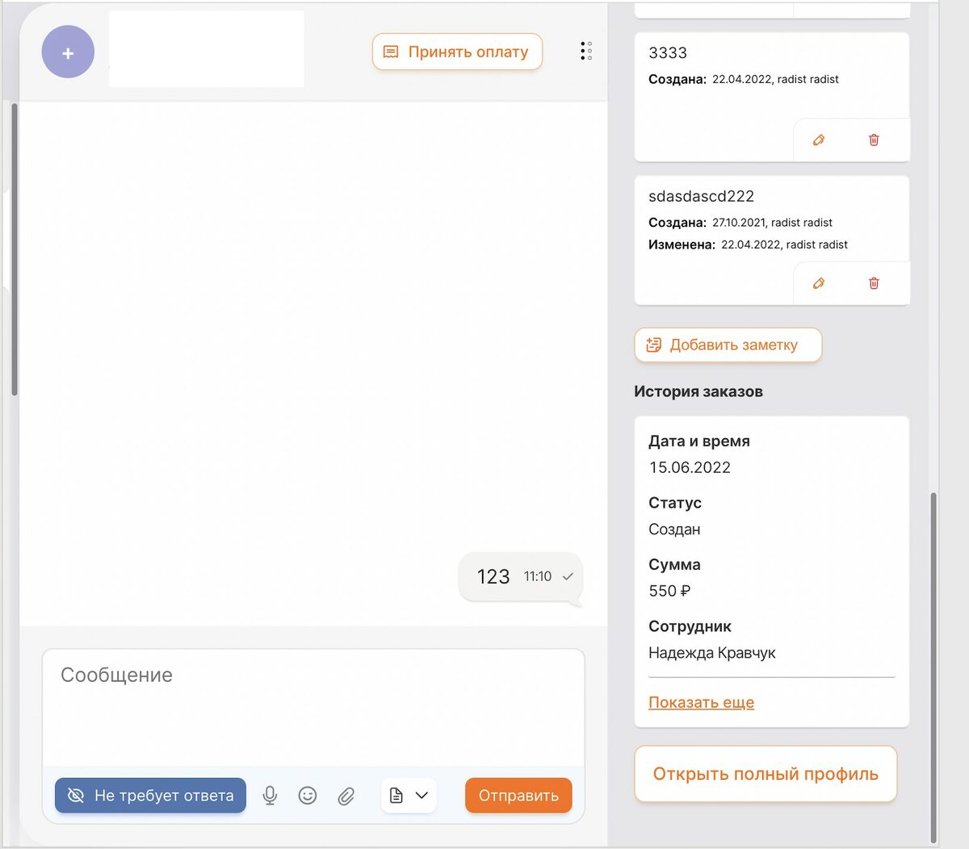The width and height of the screenshot is (969, 849).
Task: Attach a file with paperclip icon
Action: (346, 796)
